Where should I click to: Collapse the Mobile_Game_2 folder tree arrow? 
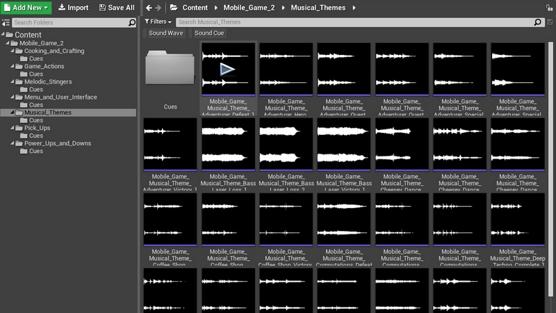(7, 43)
